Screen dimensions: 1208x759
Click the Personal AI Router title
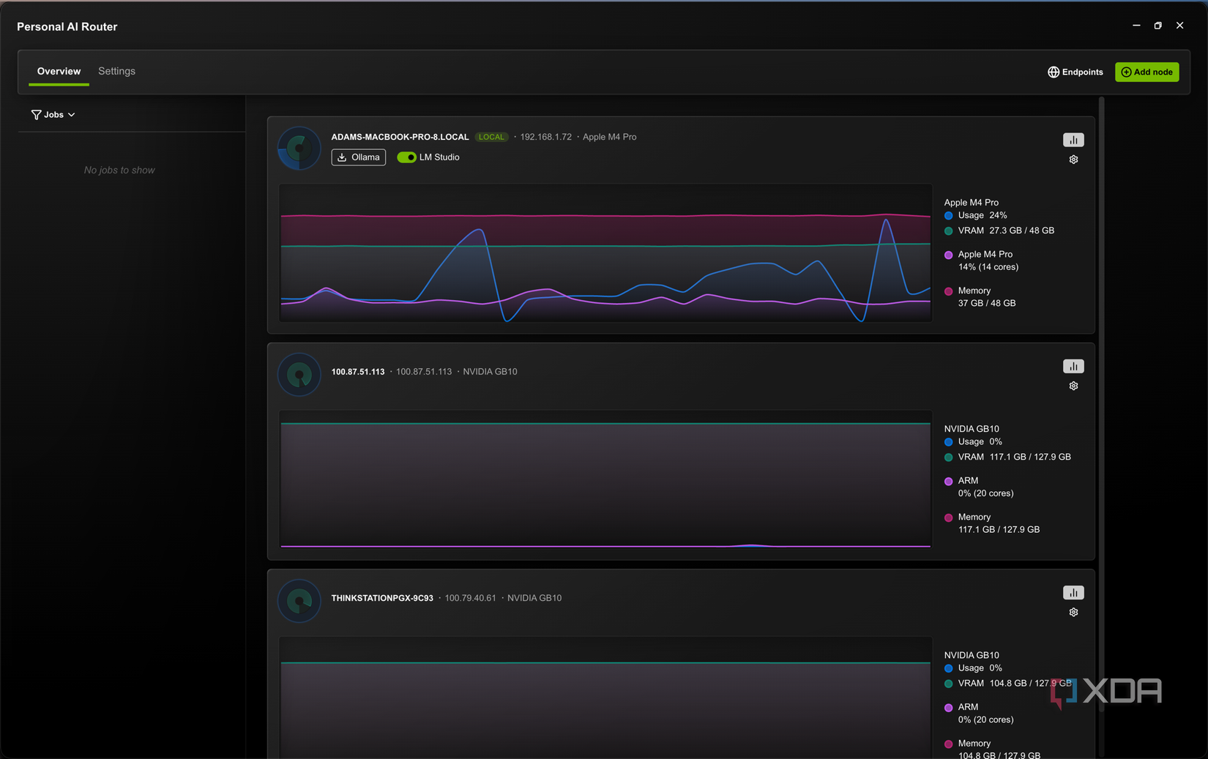coord(67,26)
